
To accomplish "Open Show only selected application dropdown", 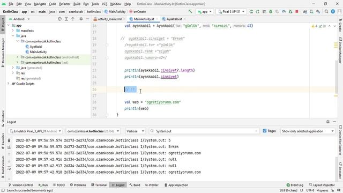I will pyautogui.click(x=308, y=131).
